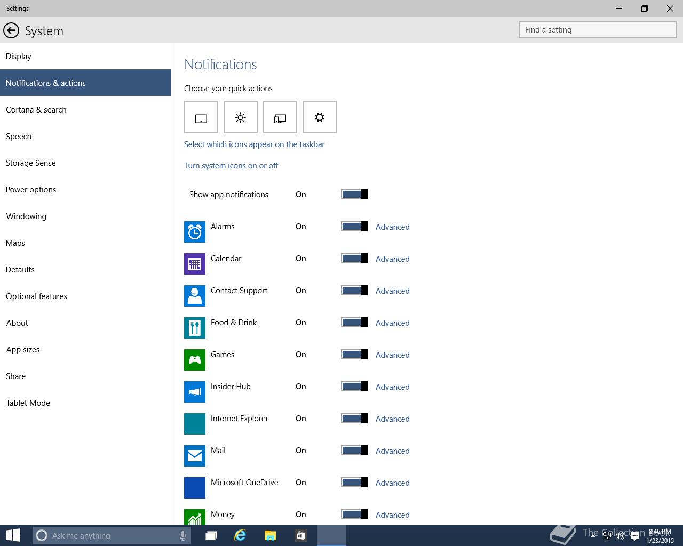The width and height of the screenshot is (683, 546).
Task: Click the Games controller icon
Action: 195,360
